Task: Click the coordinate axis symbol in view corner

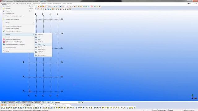Action: pyautogui.click(x=194, y=97)
